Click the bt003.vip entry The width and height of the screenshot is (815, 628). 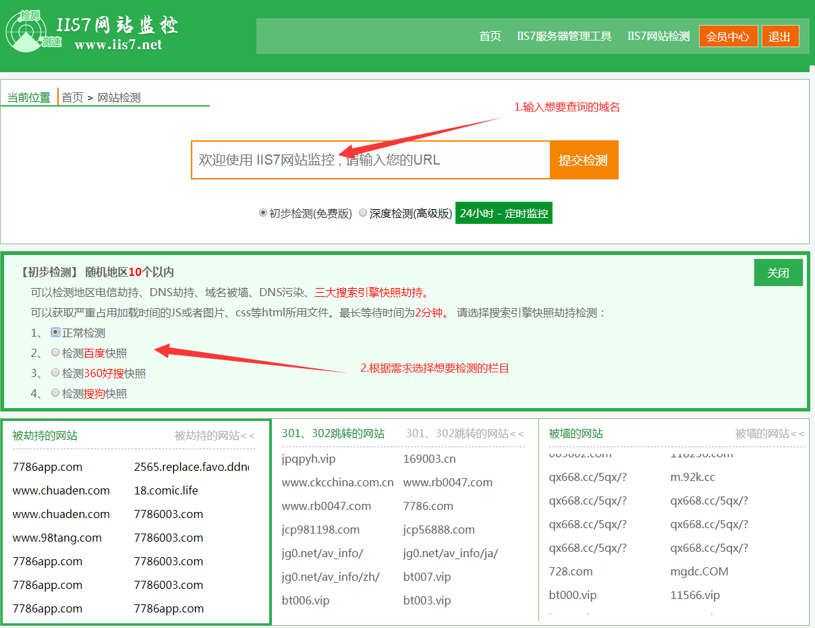[426, 600]
